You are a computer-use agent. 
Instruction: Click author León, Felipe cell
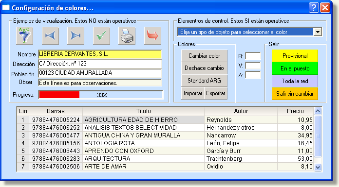pos(241,143)
